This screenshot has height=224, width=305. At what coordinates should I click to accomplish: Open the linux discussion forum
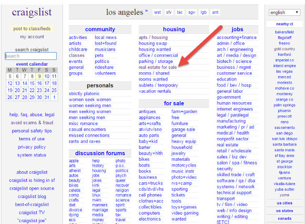(x=96, y=195)
